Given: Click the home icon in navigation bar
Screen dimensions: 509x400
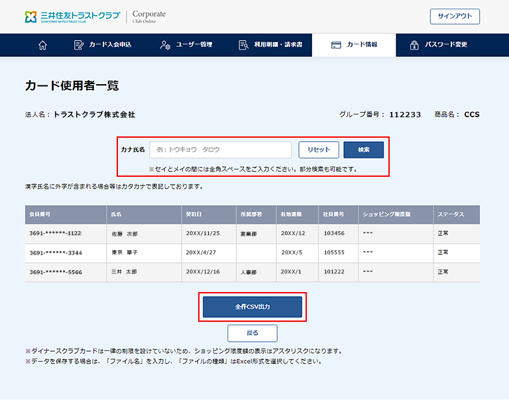Looking at the screenshot, I should click(x=42, y=45).
